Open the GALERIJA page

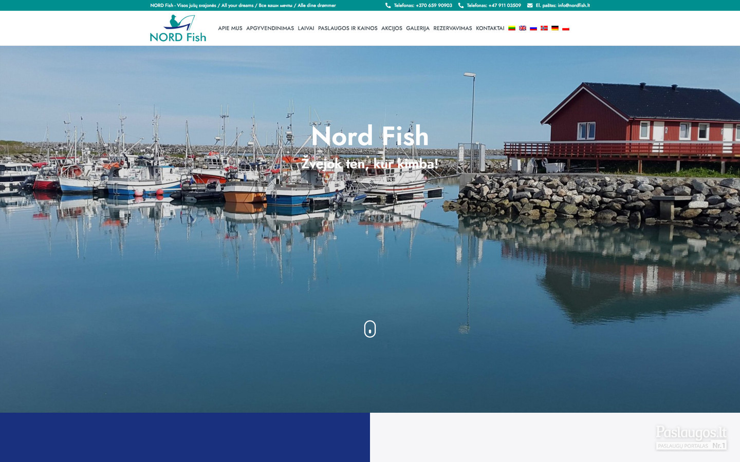(x=418, y=28)
